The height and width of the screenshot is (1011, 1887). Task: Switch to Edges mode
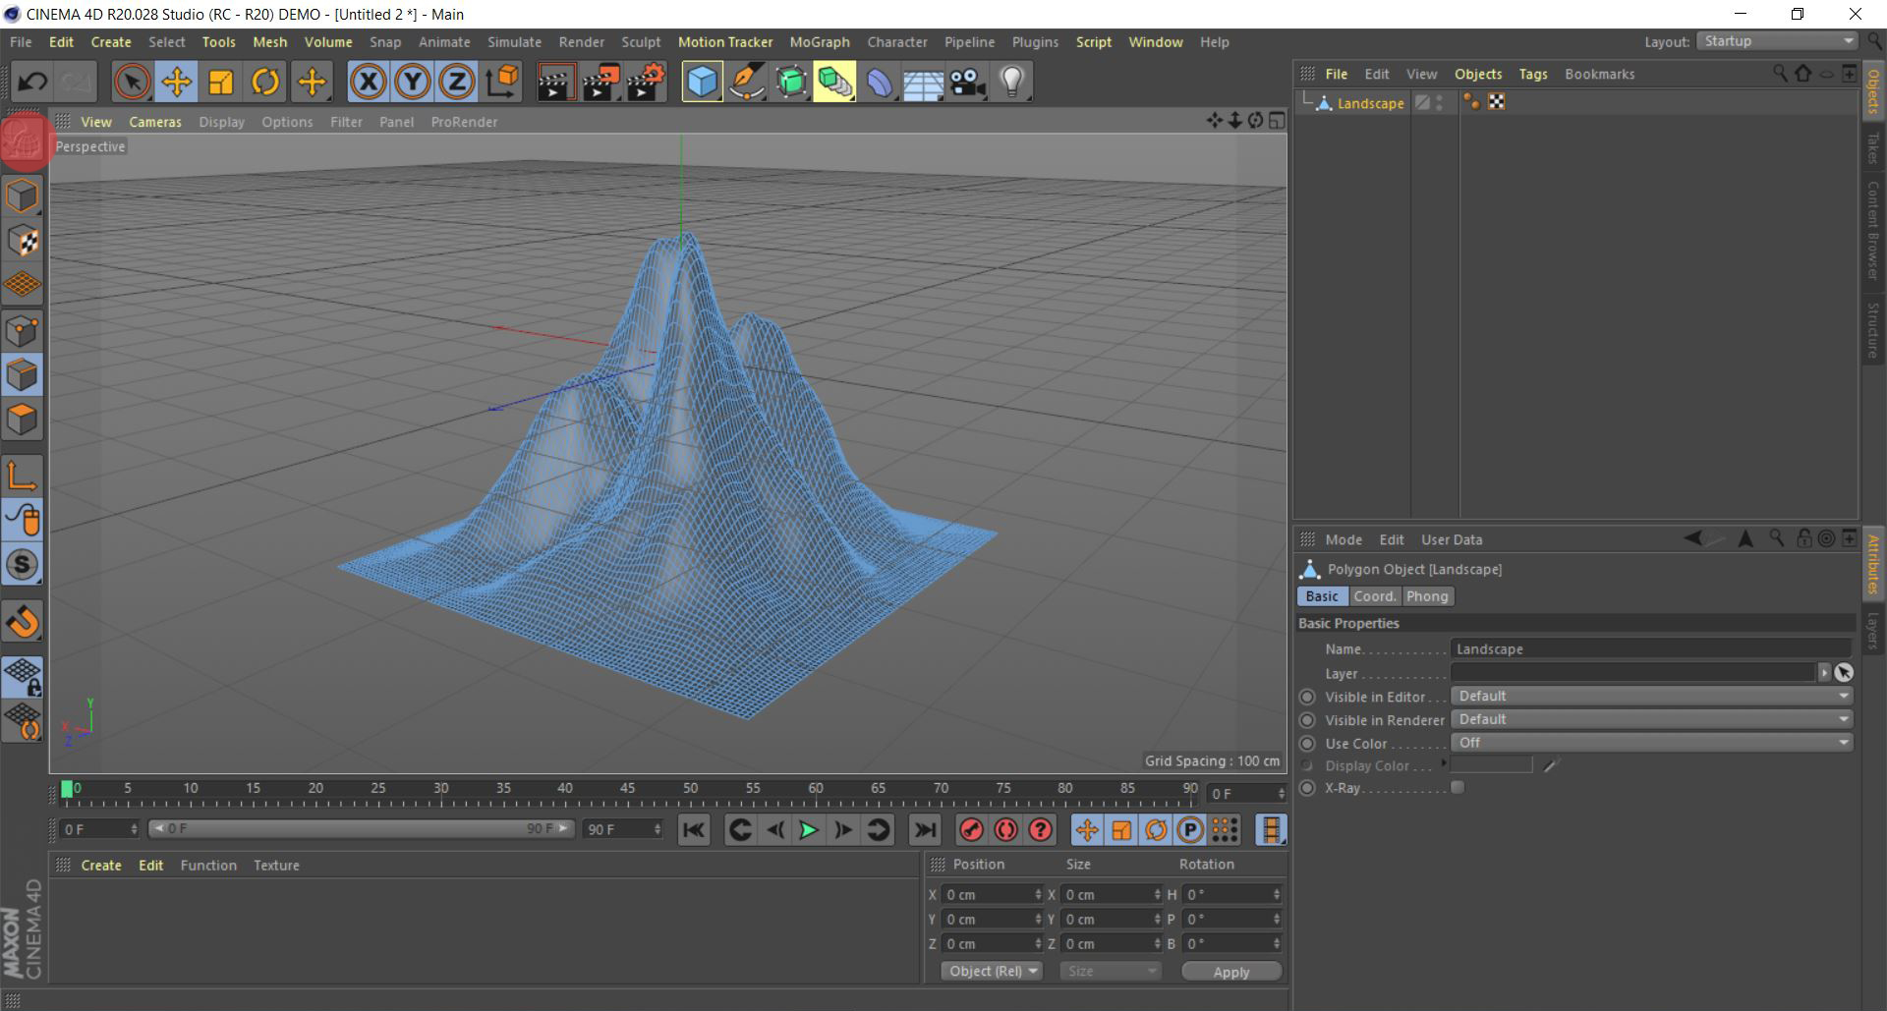(23, 374)
